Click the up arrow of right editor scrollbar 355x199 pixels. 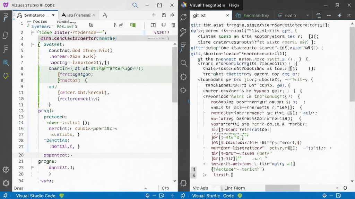tap(352, 23)
